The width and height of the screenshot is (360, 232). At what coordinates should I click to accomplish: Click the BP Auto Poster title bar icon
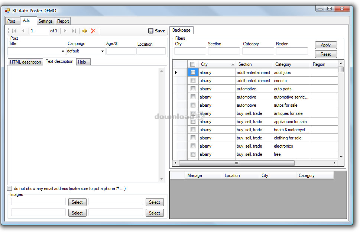(x=7, y=11)
